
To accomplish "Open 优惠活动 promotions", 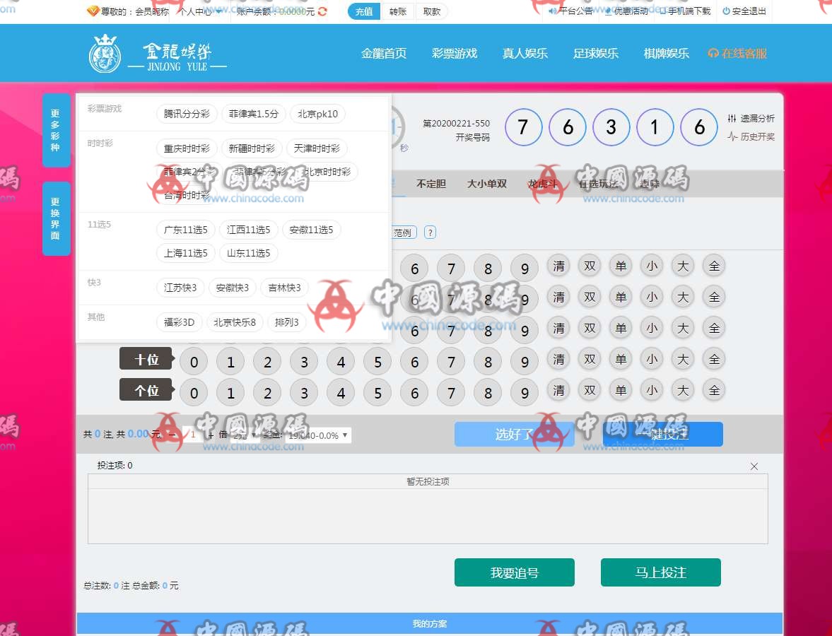I will coord(627,11).
